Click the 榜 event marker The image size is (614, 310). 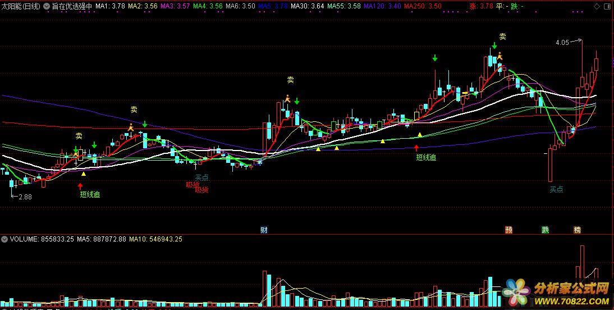click(577, 230)
